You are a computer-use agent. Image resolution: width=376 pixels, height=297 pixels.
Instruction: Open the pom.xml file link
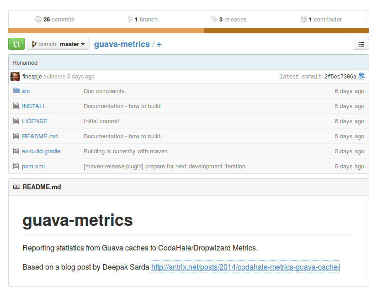coord(33,167)
